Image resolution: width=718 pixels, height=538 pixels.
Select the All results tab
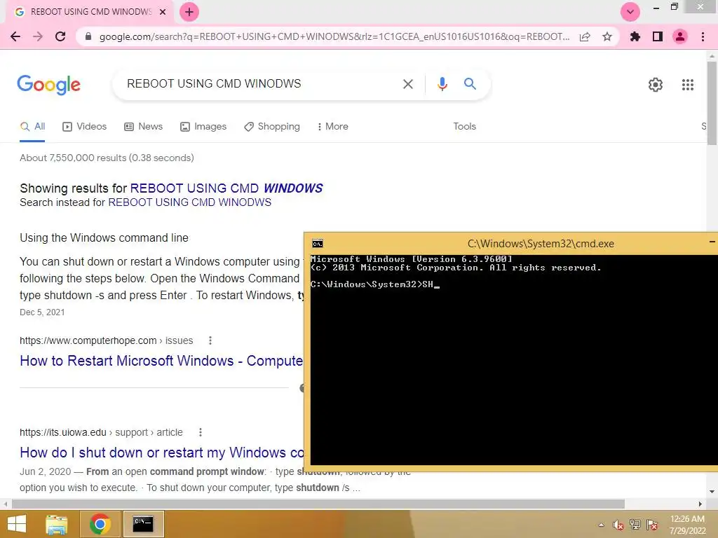point(32,127)
